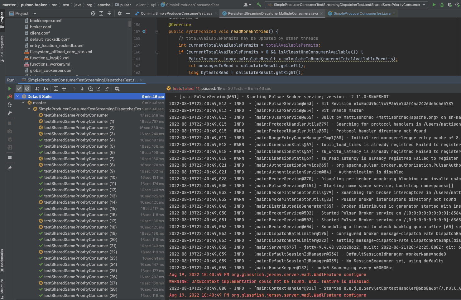Click the Debug bug icon in top toolbar
Image resolution: width=461 pixels, height=300 pixels.
(442, 5)
